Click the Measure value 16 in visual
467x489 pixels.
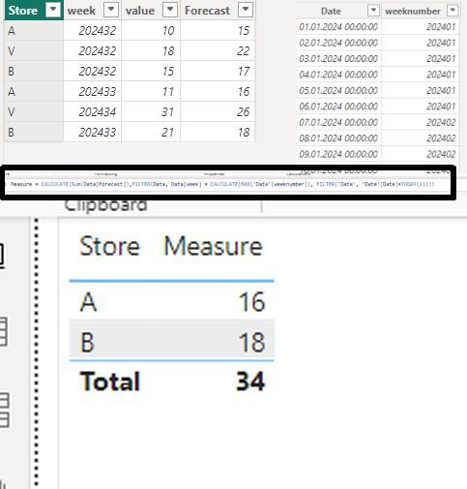251,302
